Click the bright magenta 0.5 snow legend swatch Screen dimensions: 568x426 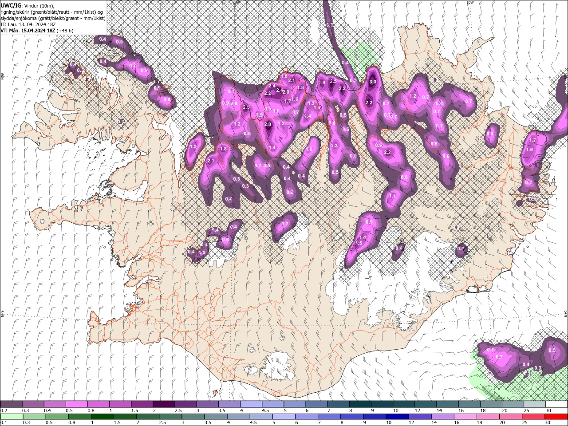pos(76,404)
